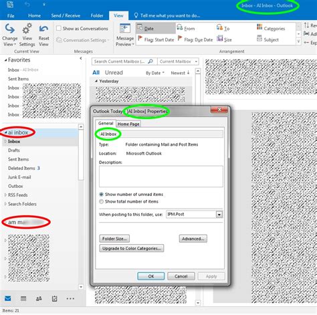317x315 pixels.
Task: Click Tell me lightbulb icon
Action: [x=136, y=15]
